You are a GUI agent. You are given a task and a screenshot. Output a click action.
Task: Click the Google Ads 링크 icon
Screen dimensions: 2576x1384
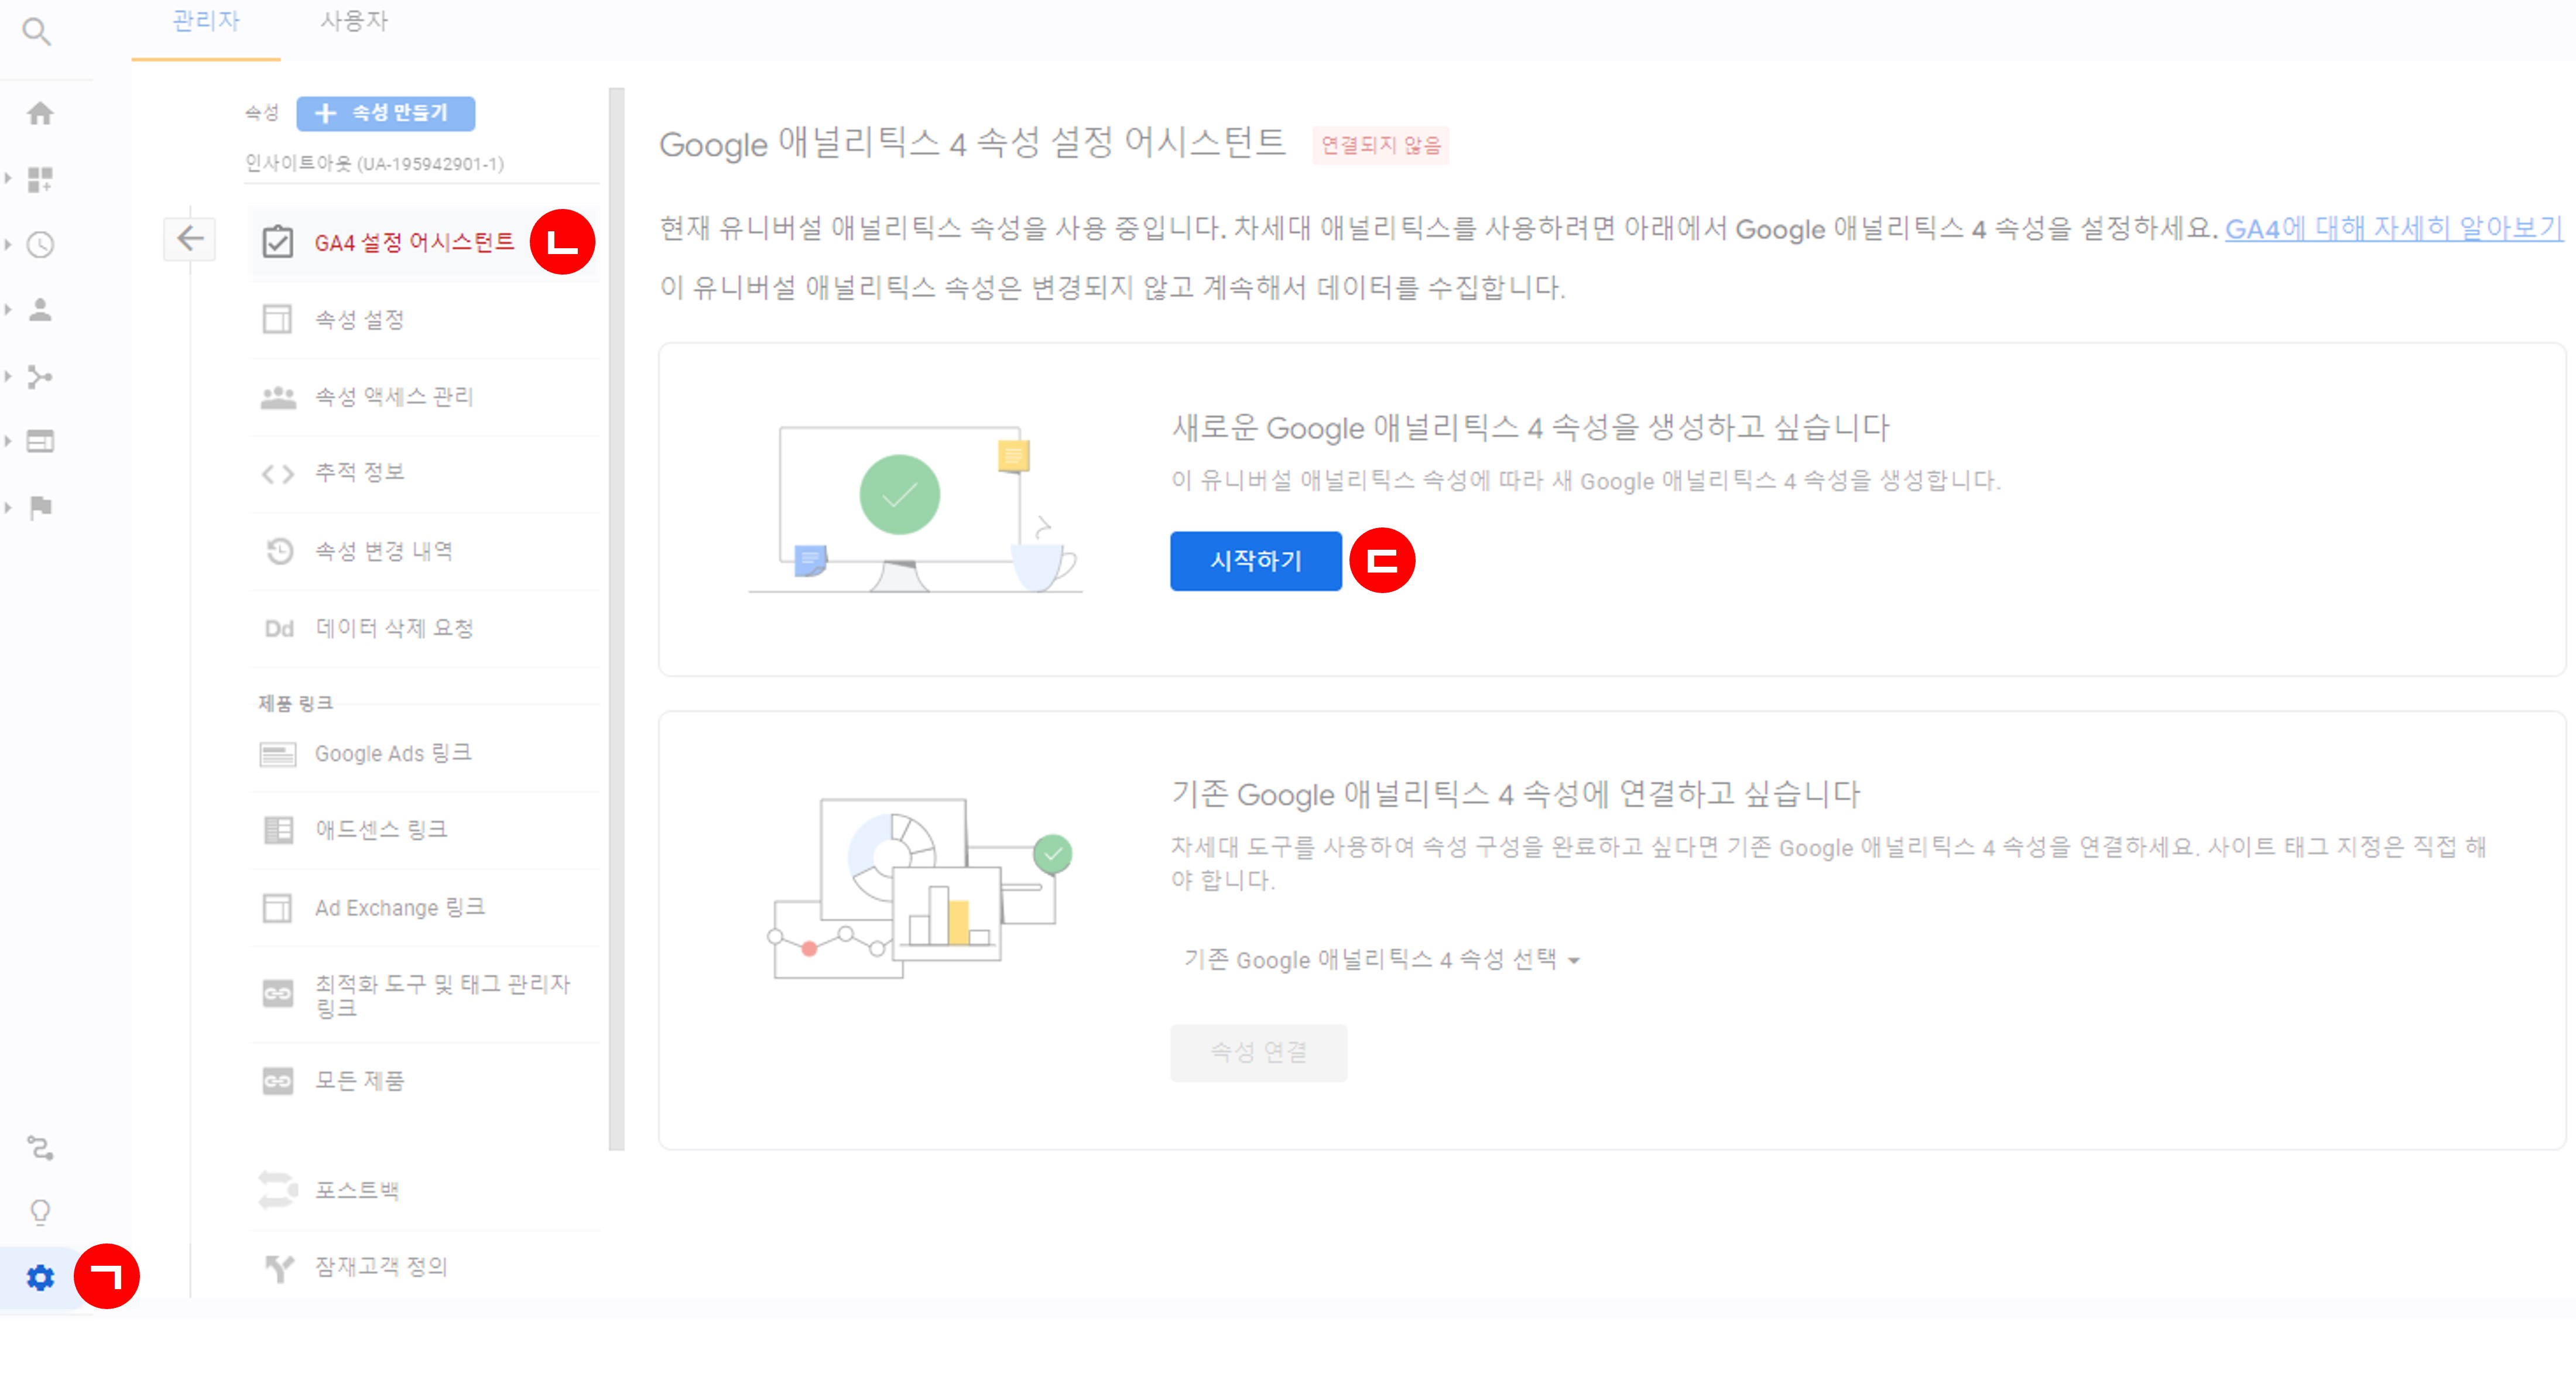tap(278, 754)
